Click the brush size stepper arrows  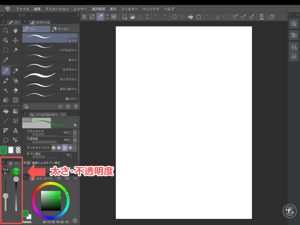point(71,132)
